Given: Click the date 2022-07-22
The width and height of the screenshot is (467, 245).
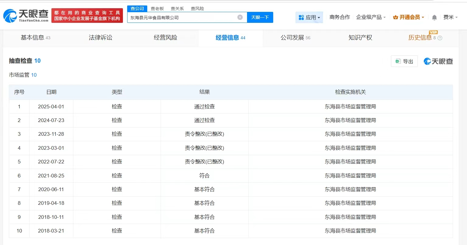Looking at the screenshot, I should pyautogui.click(x=51, y=162).
